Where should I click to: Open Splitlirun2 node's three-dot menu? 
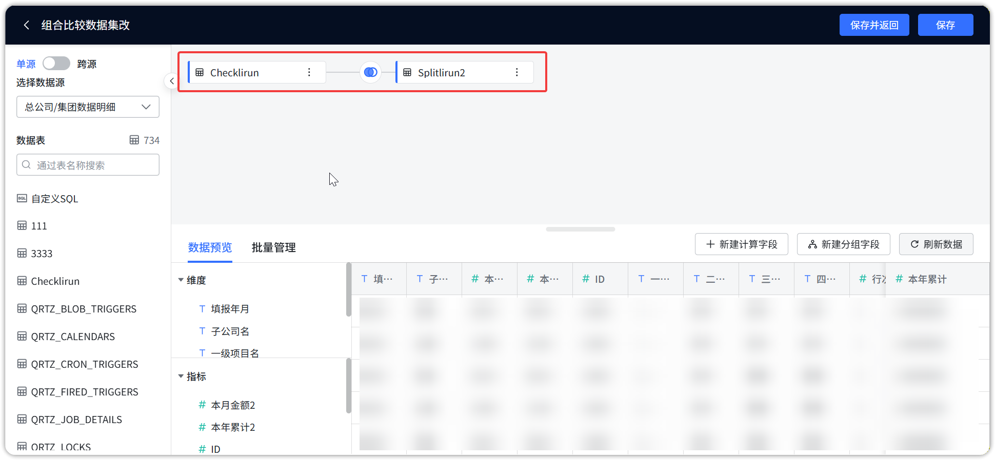point(516,72)
